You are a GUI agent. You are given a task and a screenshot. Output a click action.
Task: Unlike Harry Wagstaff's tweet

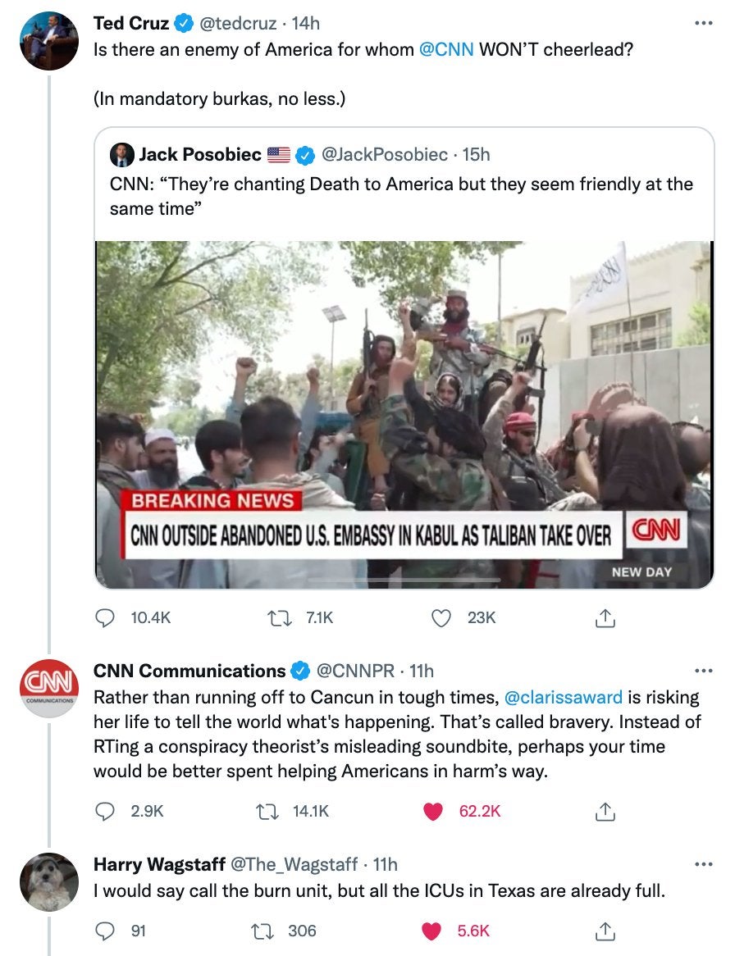click(x=434, y=931)
